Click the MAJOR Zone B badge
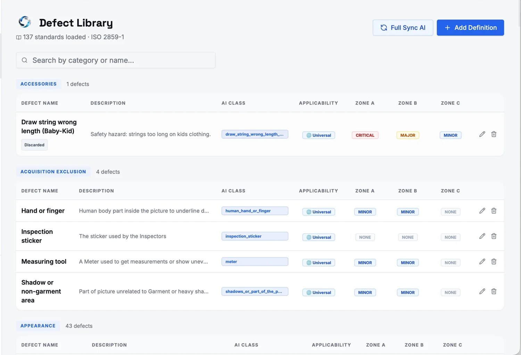 coord(408,135)
